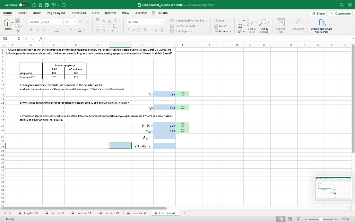Click the Create and Share Adobe PDF icon
Screen dimensions: 355x222
pyautogui.click(x=322, y=24)
